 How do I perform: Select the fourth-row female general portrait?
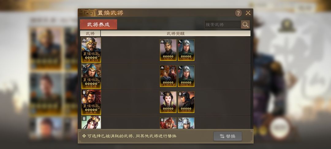(91, 122)
